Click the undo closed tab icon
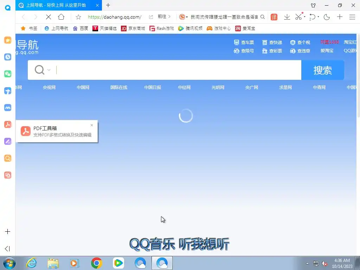 tap(312, 17)
